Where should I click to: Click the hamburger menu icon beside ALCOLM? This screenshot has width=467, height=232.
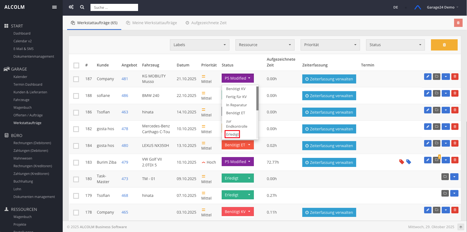[54, 7]
